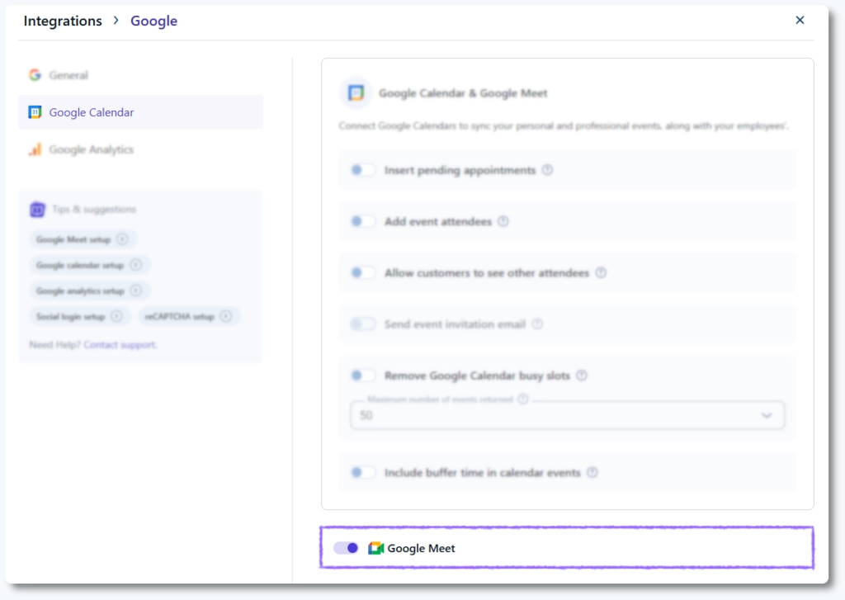Toggle the Google Meet switch
Image resolution: width=845 pixels, height=600 pixels.
(x=346, y=548)
